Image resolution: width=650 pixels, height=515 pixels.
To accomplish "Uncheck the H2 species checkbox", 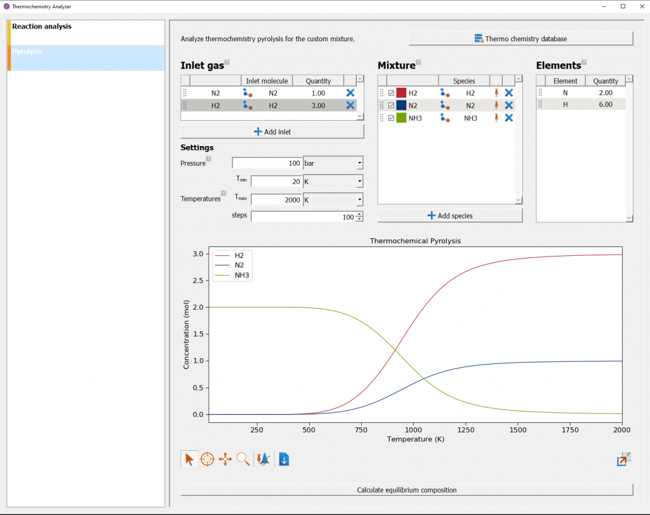I will pos(391,93).
